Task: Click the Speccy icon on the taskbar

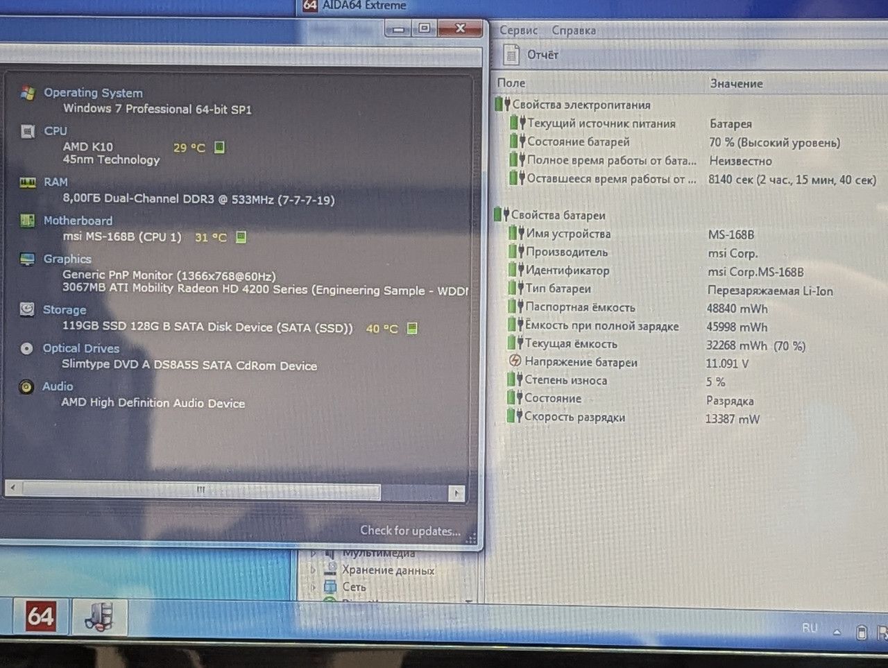Action: 100,617
